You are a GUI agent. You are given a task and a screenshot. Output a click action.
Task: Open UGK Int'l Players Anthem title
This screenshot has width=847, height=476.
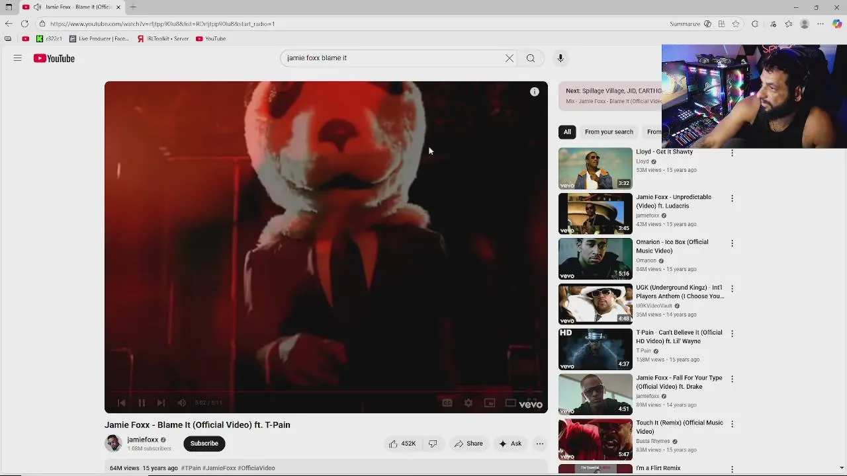coord(680,292)
